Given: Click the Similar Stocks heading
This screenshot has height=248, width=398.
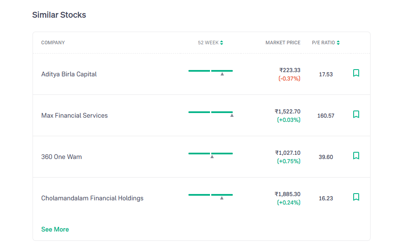Looking at the screenshot, I should (59, 15).
